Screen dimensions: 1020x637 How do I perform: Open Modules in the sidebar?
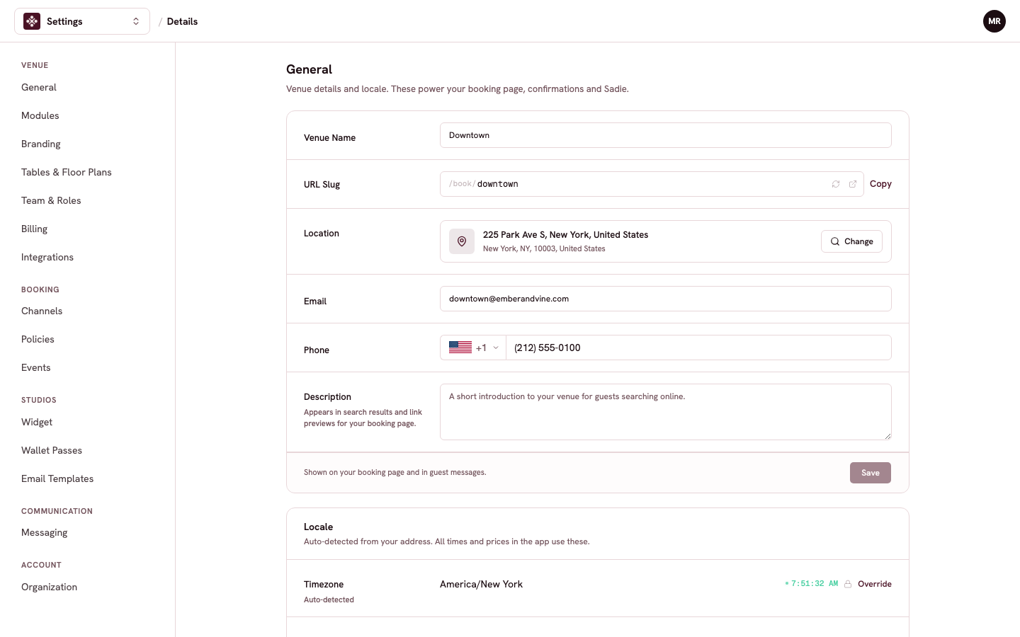click(40, 115)
